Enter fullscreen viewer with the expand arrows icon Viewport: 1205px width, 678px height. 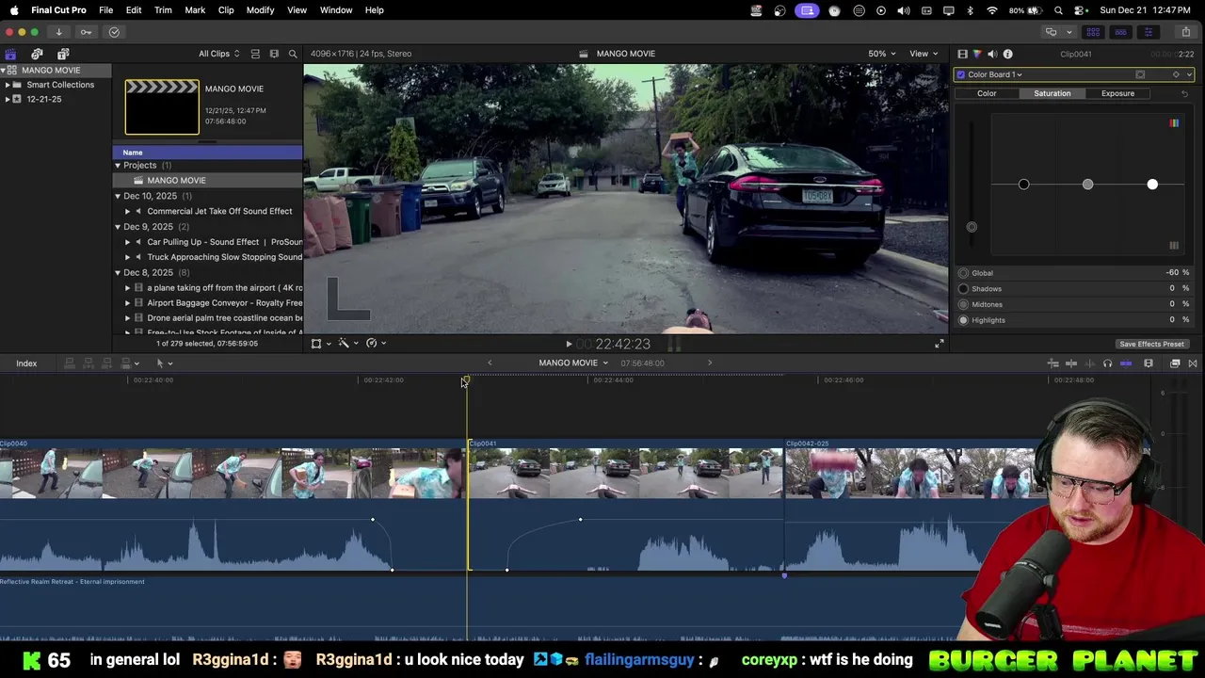click(939, 344)
